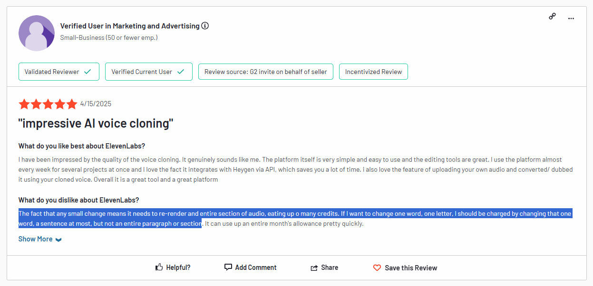Screen dimensions: 593x286
Task: Expand review with Show More
Action: pyautogui.click(x=36, y=239)
